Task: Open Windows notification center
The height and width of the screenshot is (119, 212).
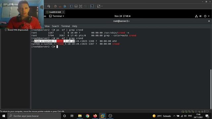Action: click(207, 116)
